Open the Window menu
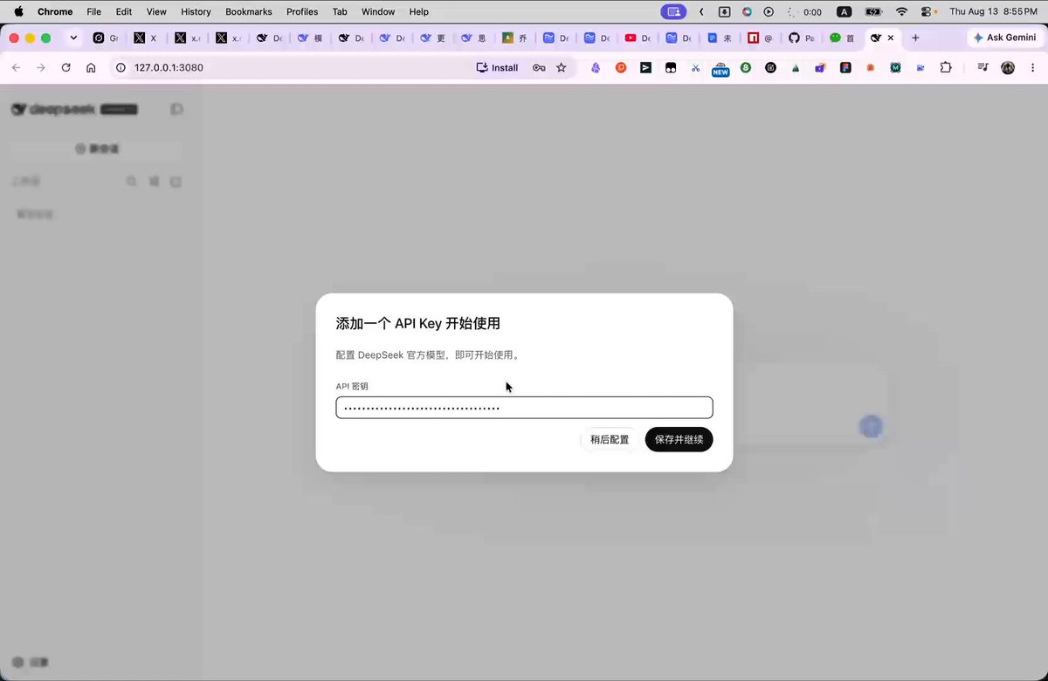Screen dimensions: 1048x681 [x=378, y=11]
